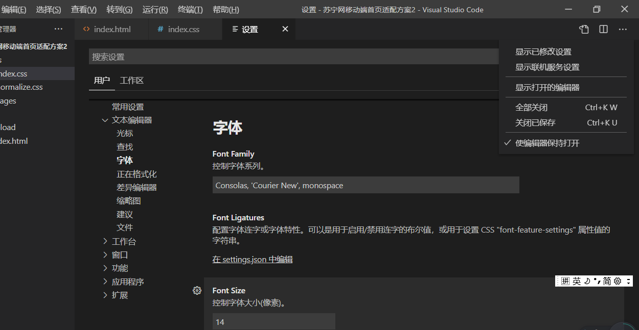Image resolution: width=639 pixels, height=330 pixels.
Task: Open the 运行(R) menu
Action: pyautogui.click(x=155, y=10)
